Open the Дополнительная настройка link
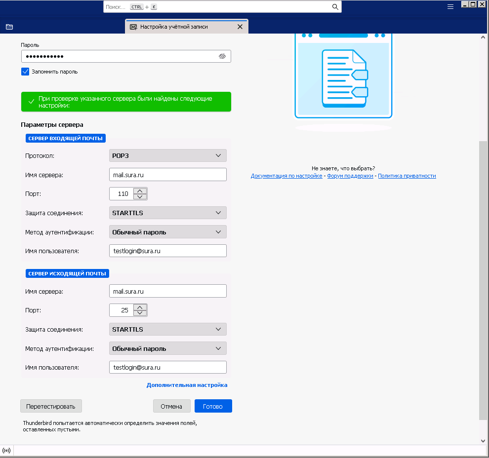489x458 pixels. click(x=187, y=385)
